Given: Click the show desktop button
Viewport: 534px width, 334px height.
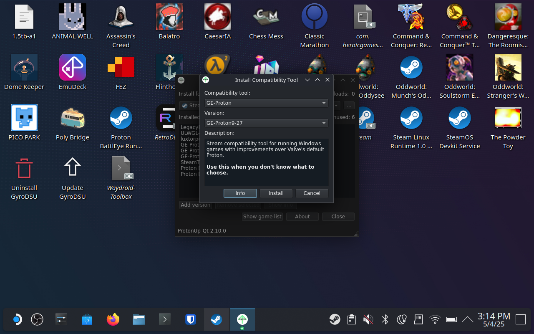Looking at the screenshot, I should pos(521,320).
